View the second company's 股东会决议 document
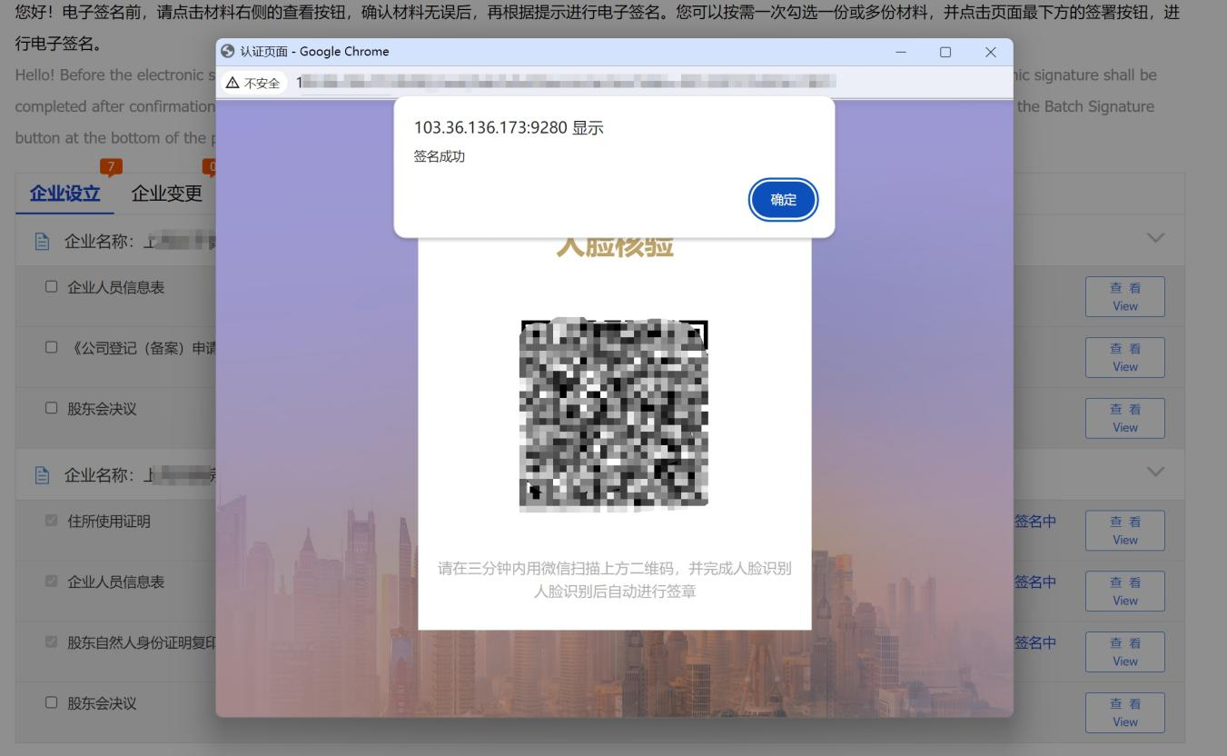This screenshot has width=1227, height=756. coord(1124,713)
